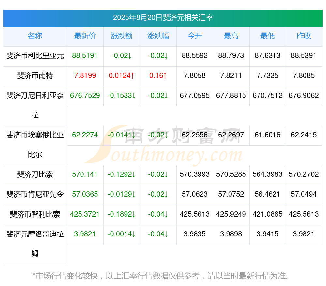Click the latest price 62.2274

[85, 135]
